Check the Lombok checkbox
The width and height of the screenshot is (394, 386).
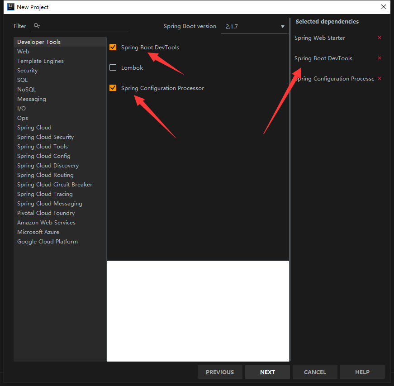[x=113, y=67]
